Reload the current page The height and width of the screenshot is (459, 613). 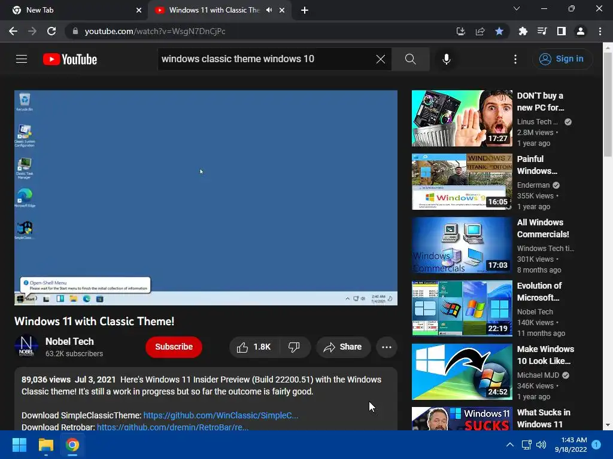click(51, 31)
